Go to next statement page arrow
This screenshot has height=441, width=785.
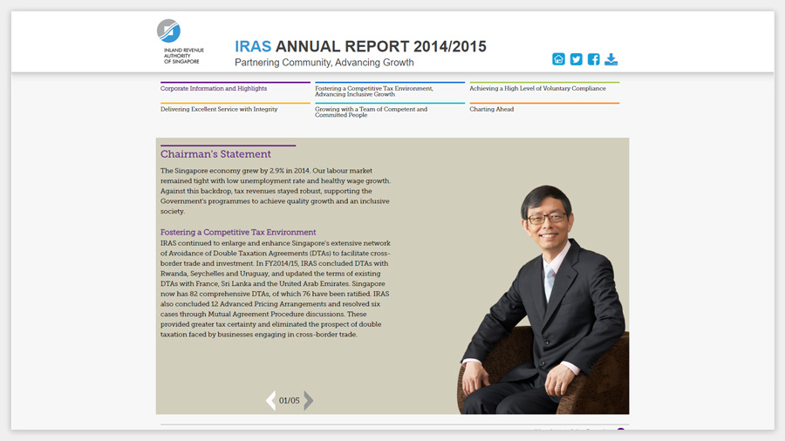pyautogui.click(x=309, y=400)
